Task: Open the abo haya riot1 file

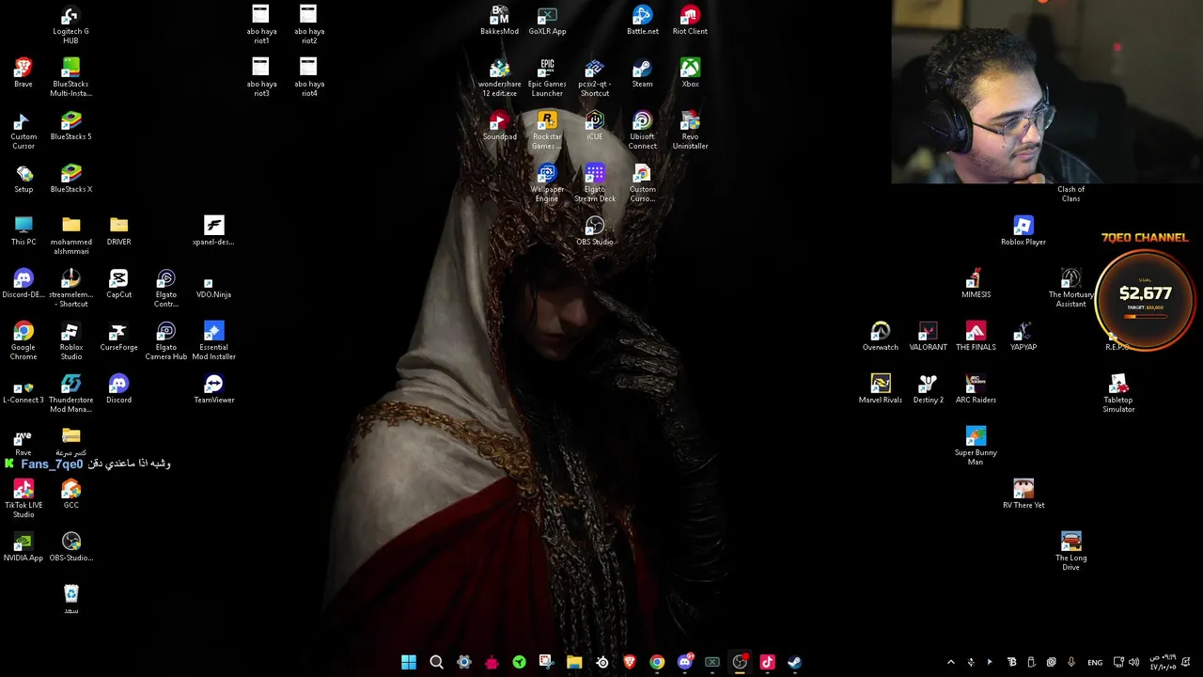Action: click(x=260, y=25)
